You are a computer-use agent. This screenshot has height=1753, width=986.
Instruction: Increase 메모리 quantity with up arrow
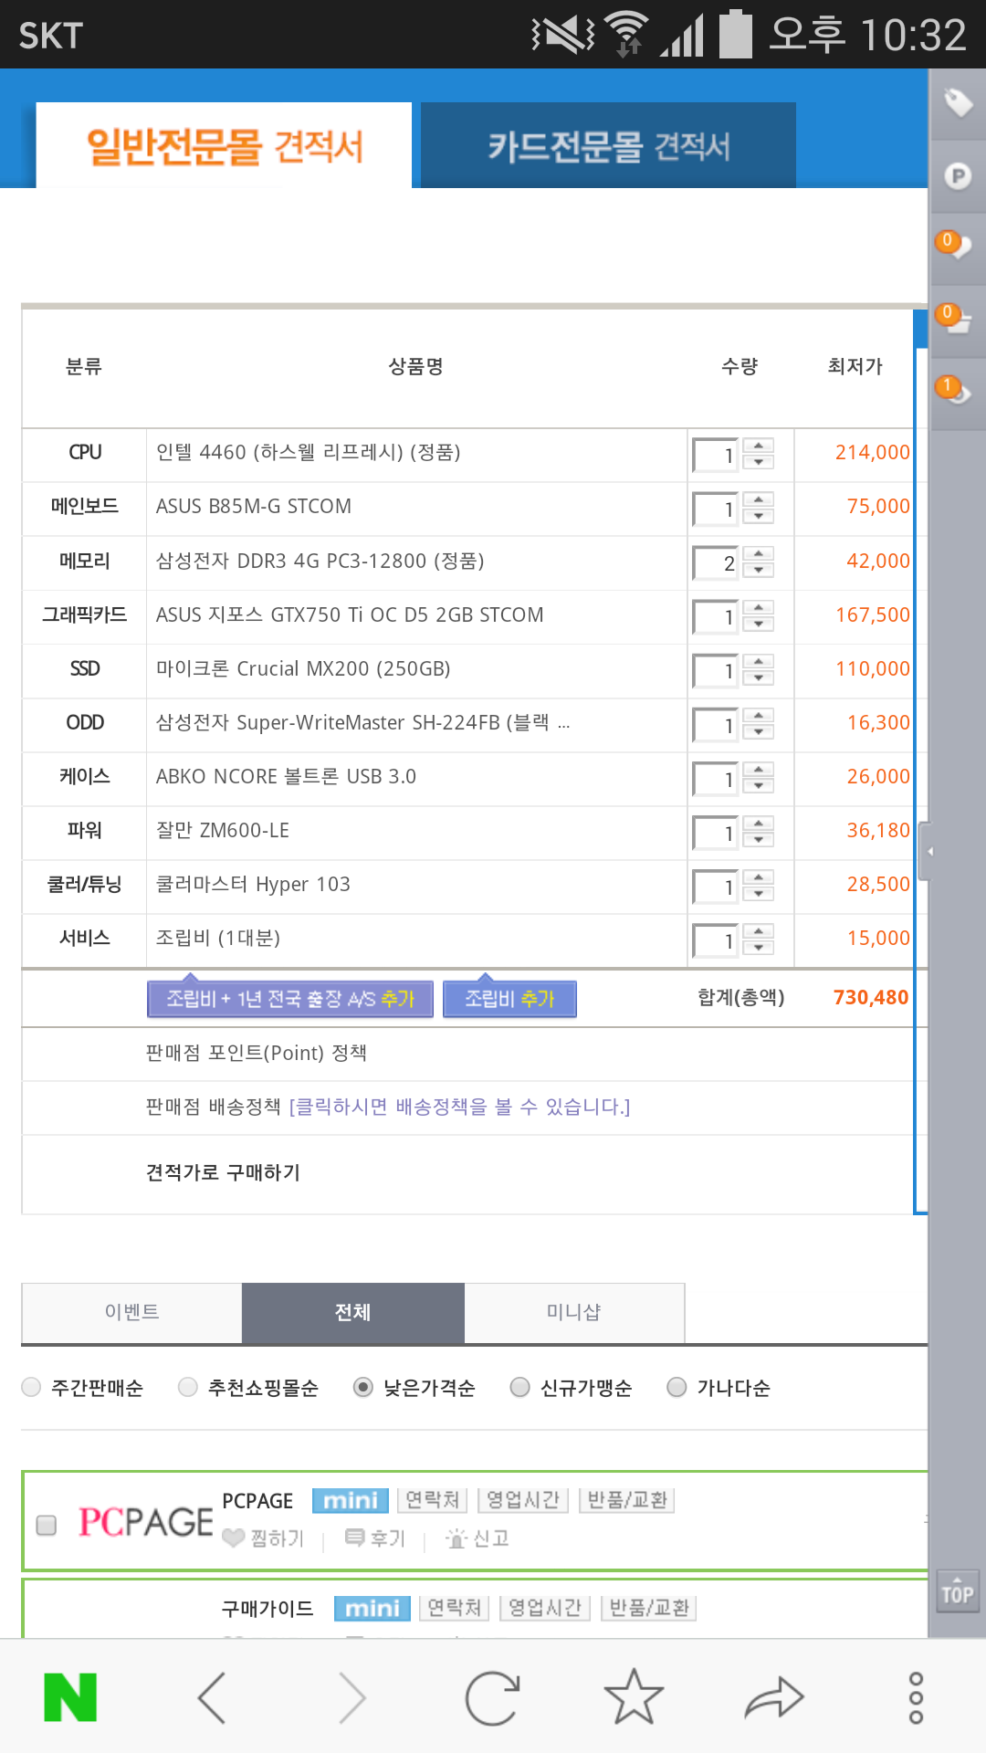759,552
